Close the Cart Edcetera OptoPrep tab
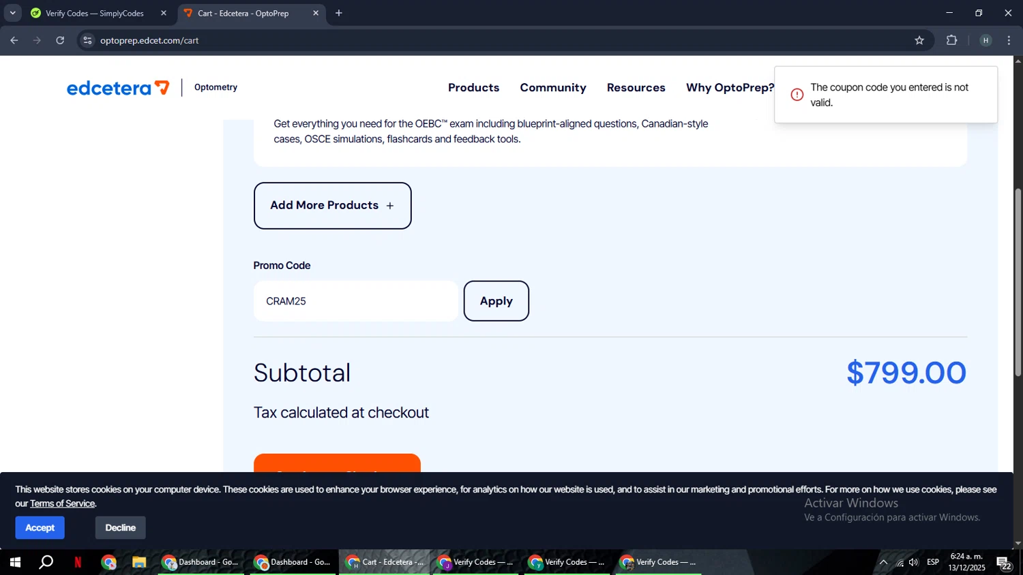This screenshot has width=1023, height=575. pos(316,13)
